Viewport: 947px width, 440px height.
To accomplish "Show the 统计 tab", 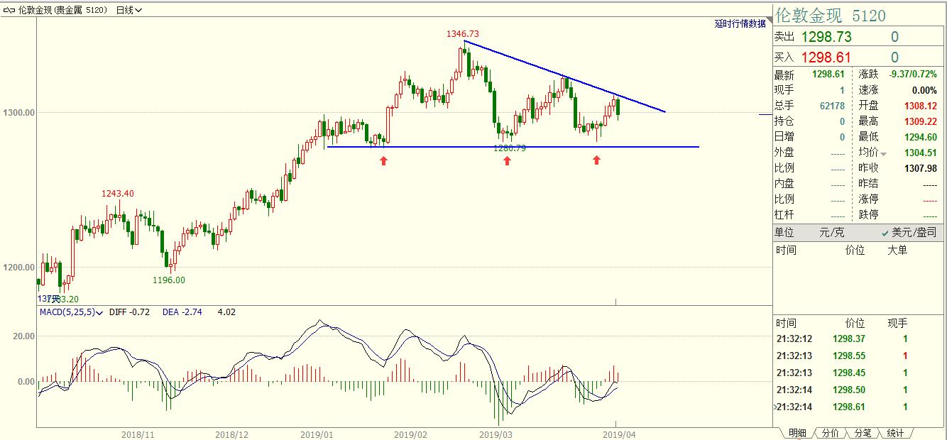I will pyautogui.click(x=895, y=433).
